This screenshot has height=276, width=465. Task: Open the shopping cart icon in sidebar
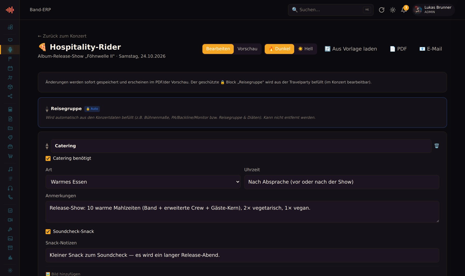coord(10,156)
